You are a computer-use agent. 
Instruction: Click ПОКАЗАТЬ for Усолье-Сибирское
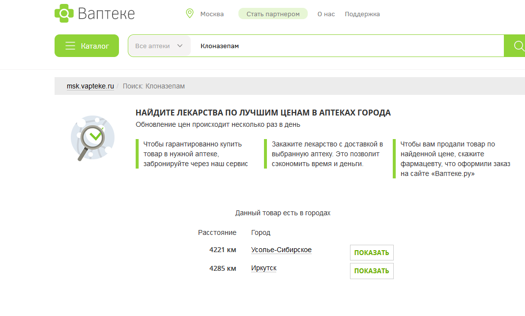(x=372, y=253)
